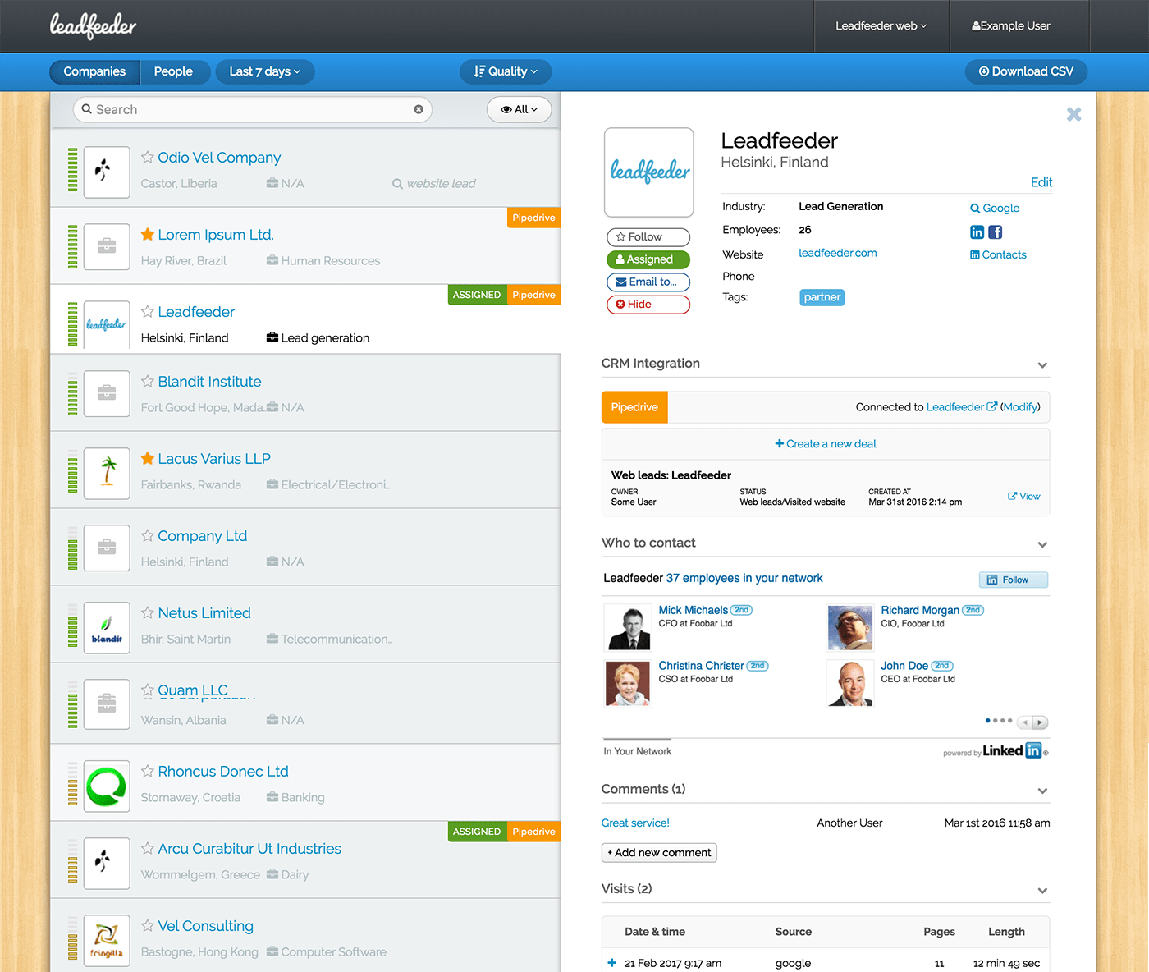
Task: Go to previous LinkedIn contacts page arrow
Action: point(1024,722)
